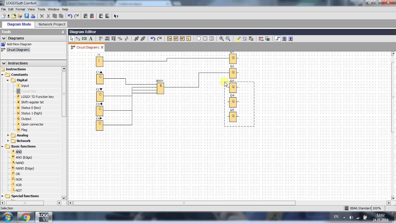Image resolution: width=396 pixels, height=223 pixels.
Task: Create a new diagram file from top toolbar
Action: [x=3, y=16]
